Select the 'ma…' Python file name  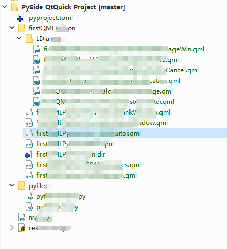(x=40, y=217)
